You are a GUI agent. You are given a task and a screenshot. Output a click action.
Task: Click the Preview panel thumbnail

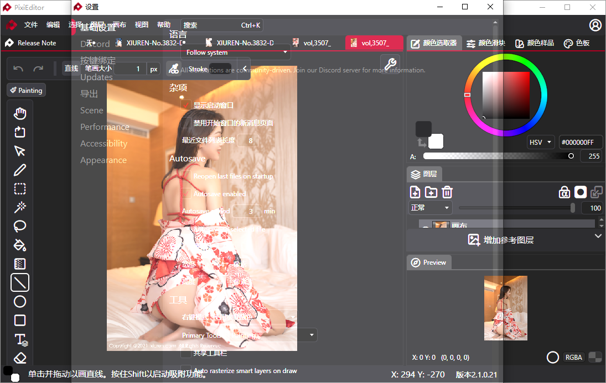pyautogui.click(x=505, y=308)
